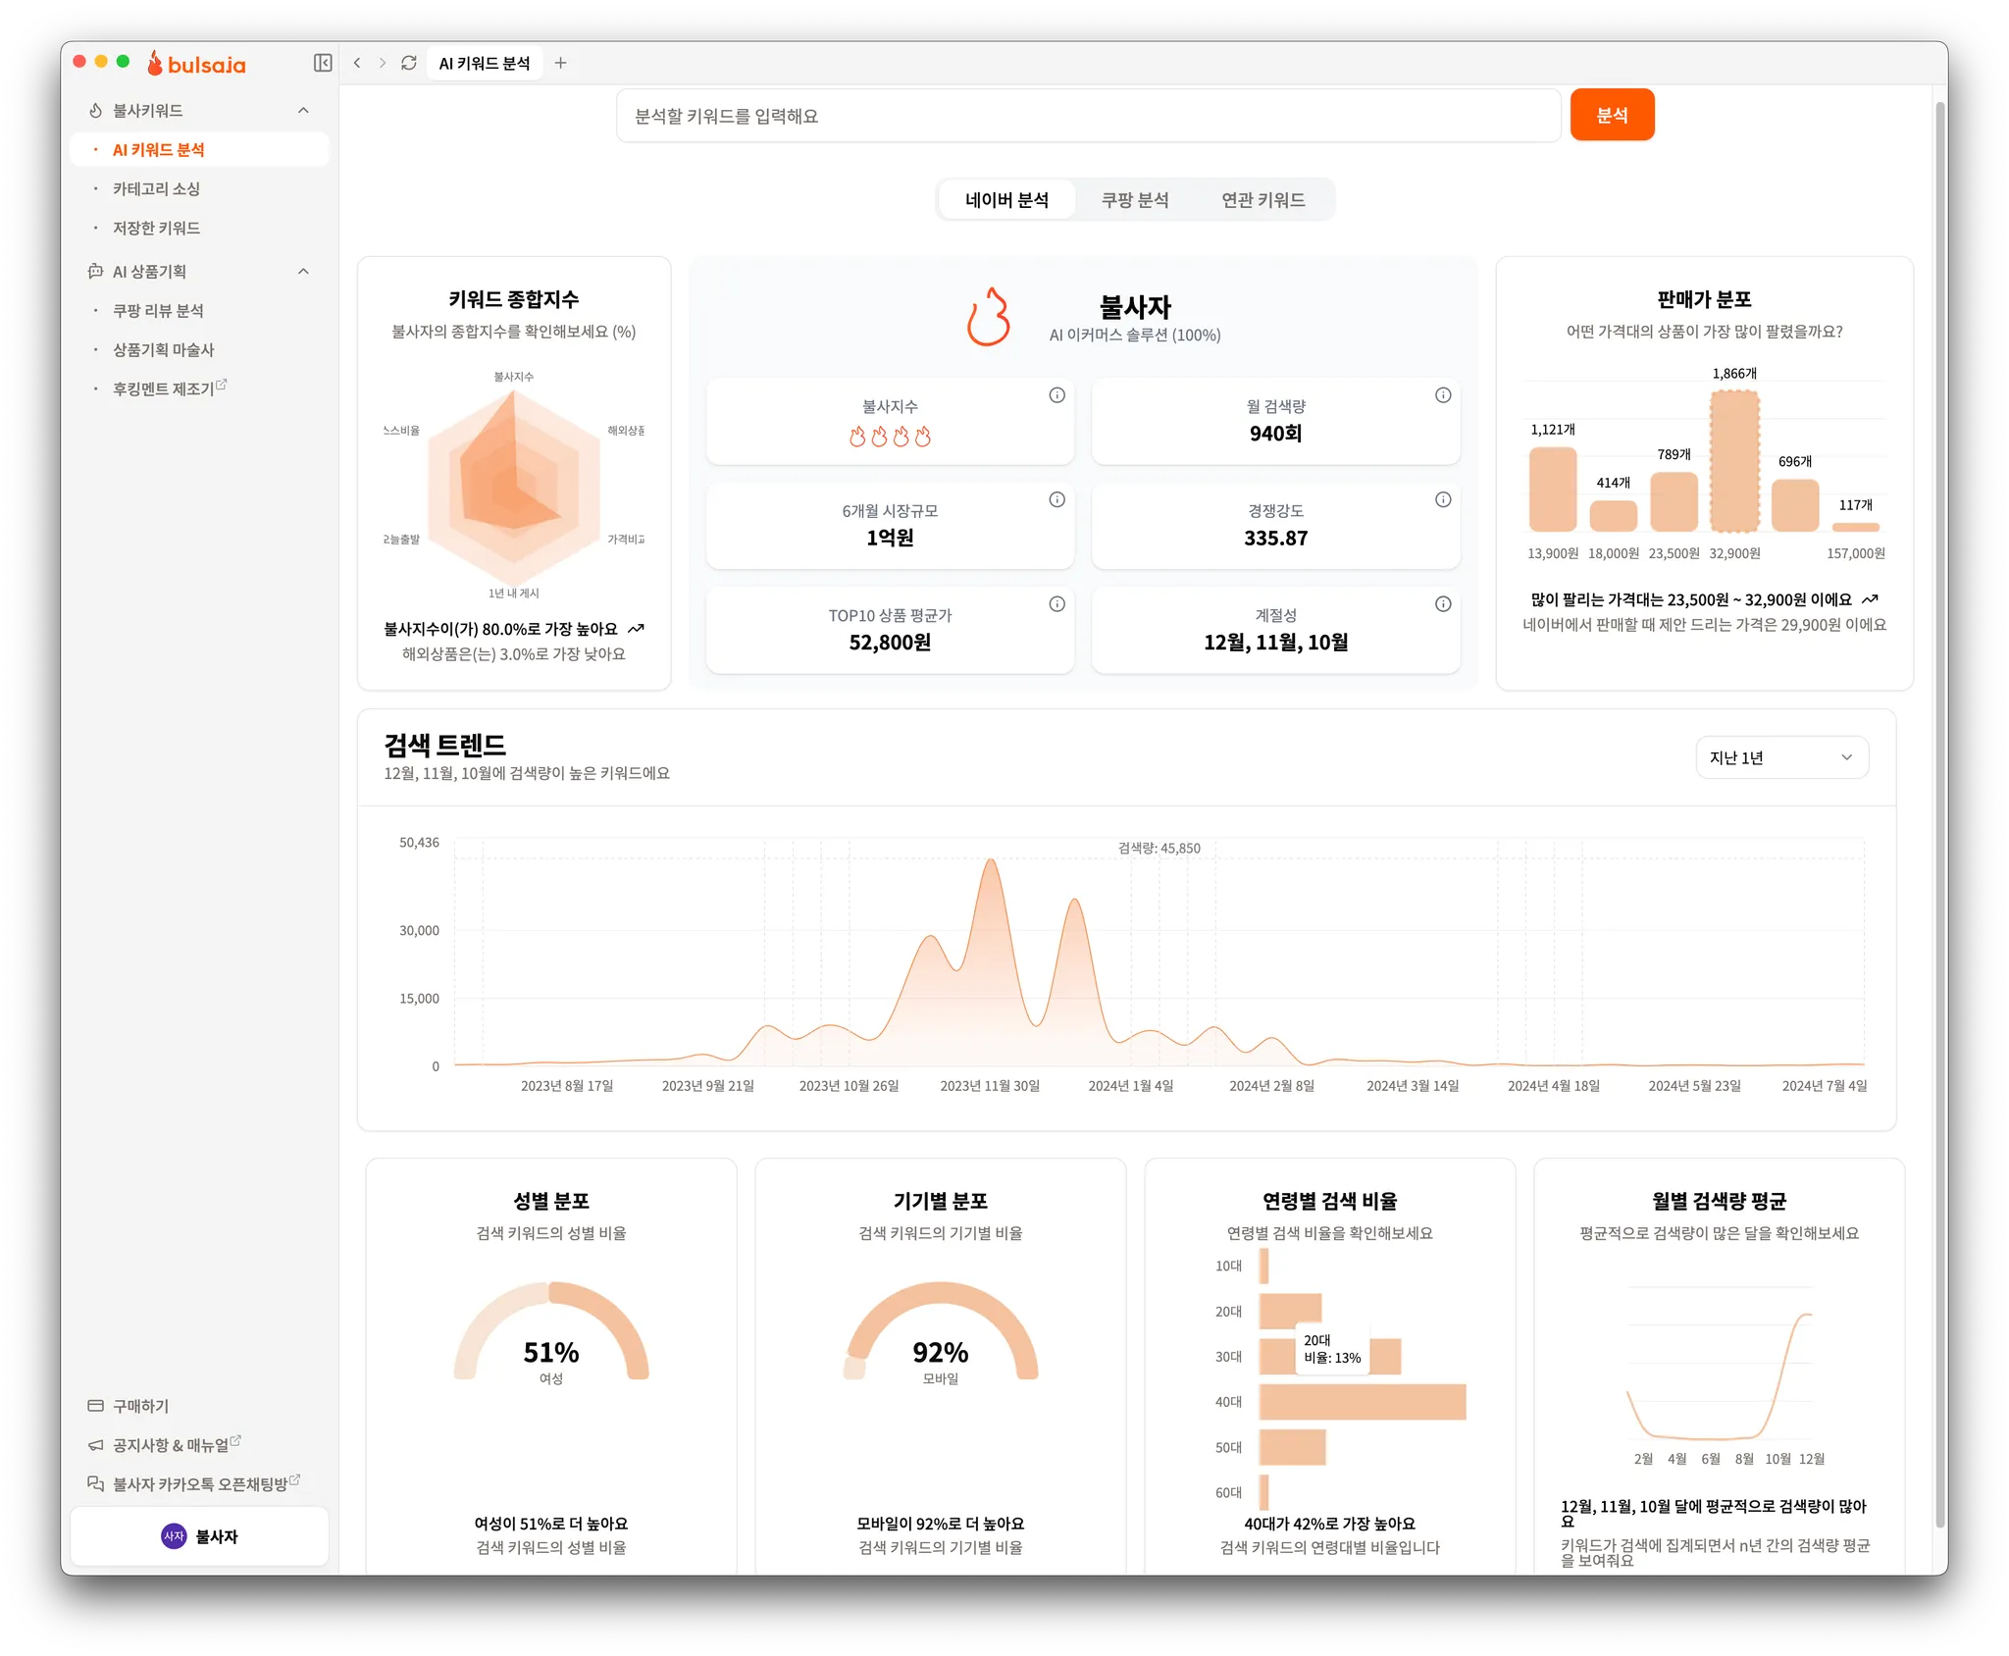This screenshot has height=1656, width=2009.
Task: Switch to the 연관 키워드 tab
Action: [1262, 200]
